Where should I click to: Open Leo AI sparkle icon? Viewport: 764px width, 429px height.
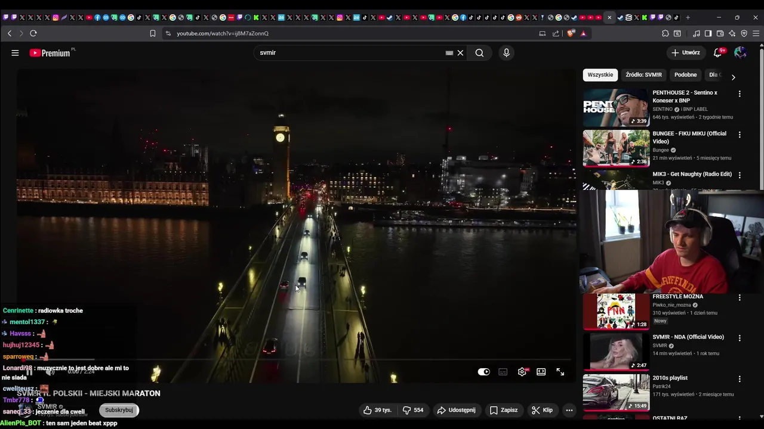pos(732,33)
